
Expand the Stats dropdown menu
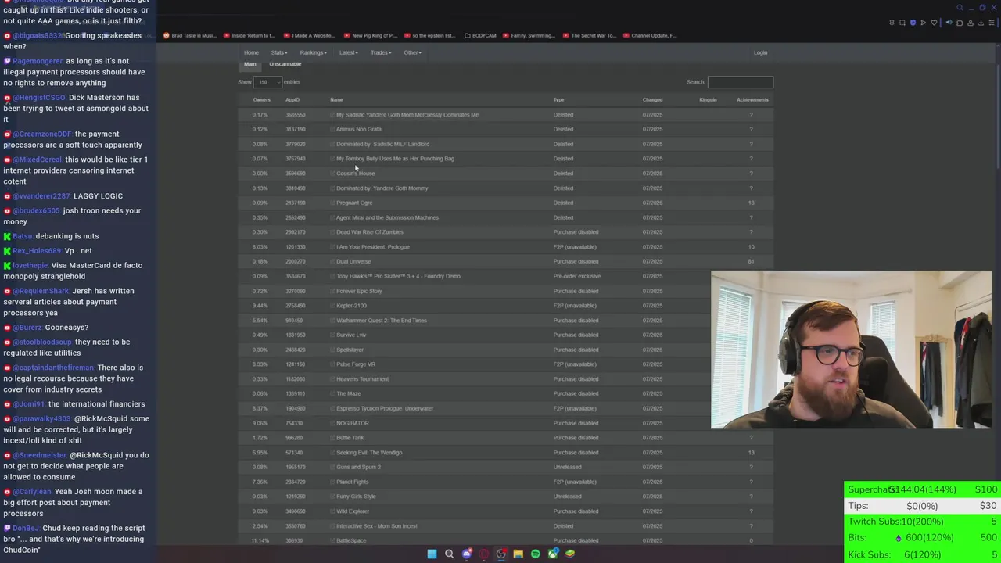click(x=279, y=52)
